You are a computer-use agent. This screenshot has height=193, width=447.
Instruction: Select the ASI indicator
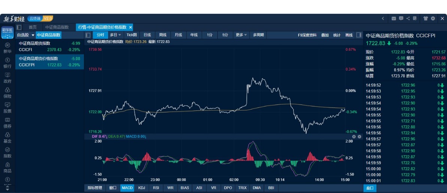(199, 188)
